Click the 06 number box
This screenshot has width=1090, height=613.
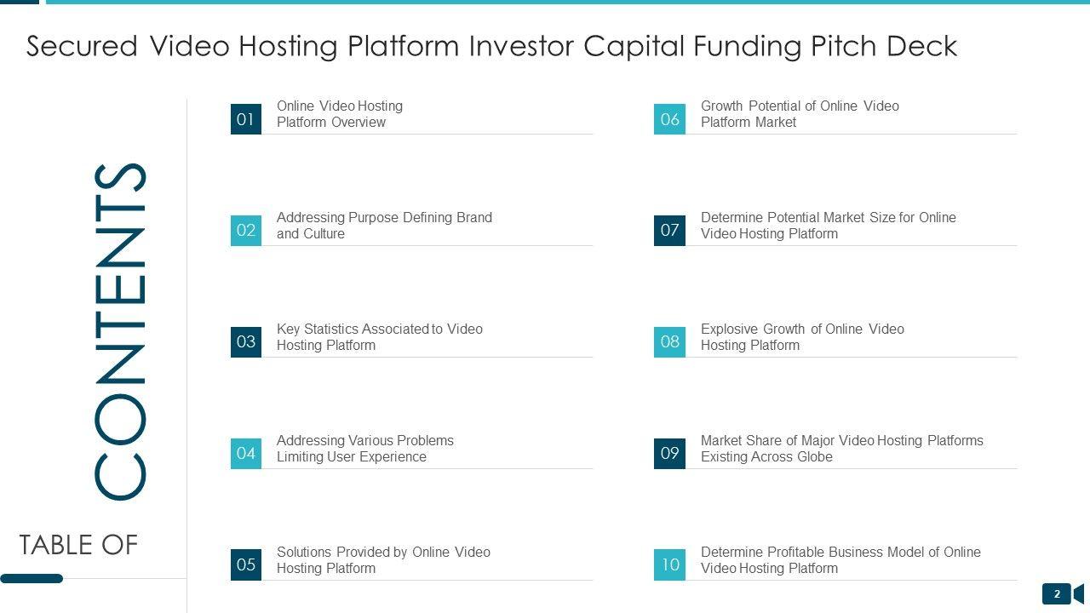[x=669, y=119]
